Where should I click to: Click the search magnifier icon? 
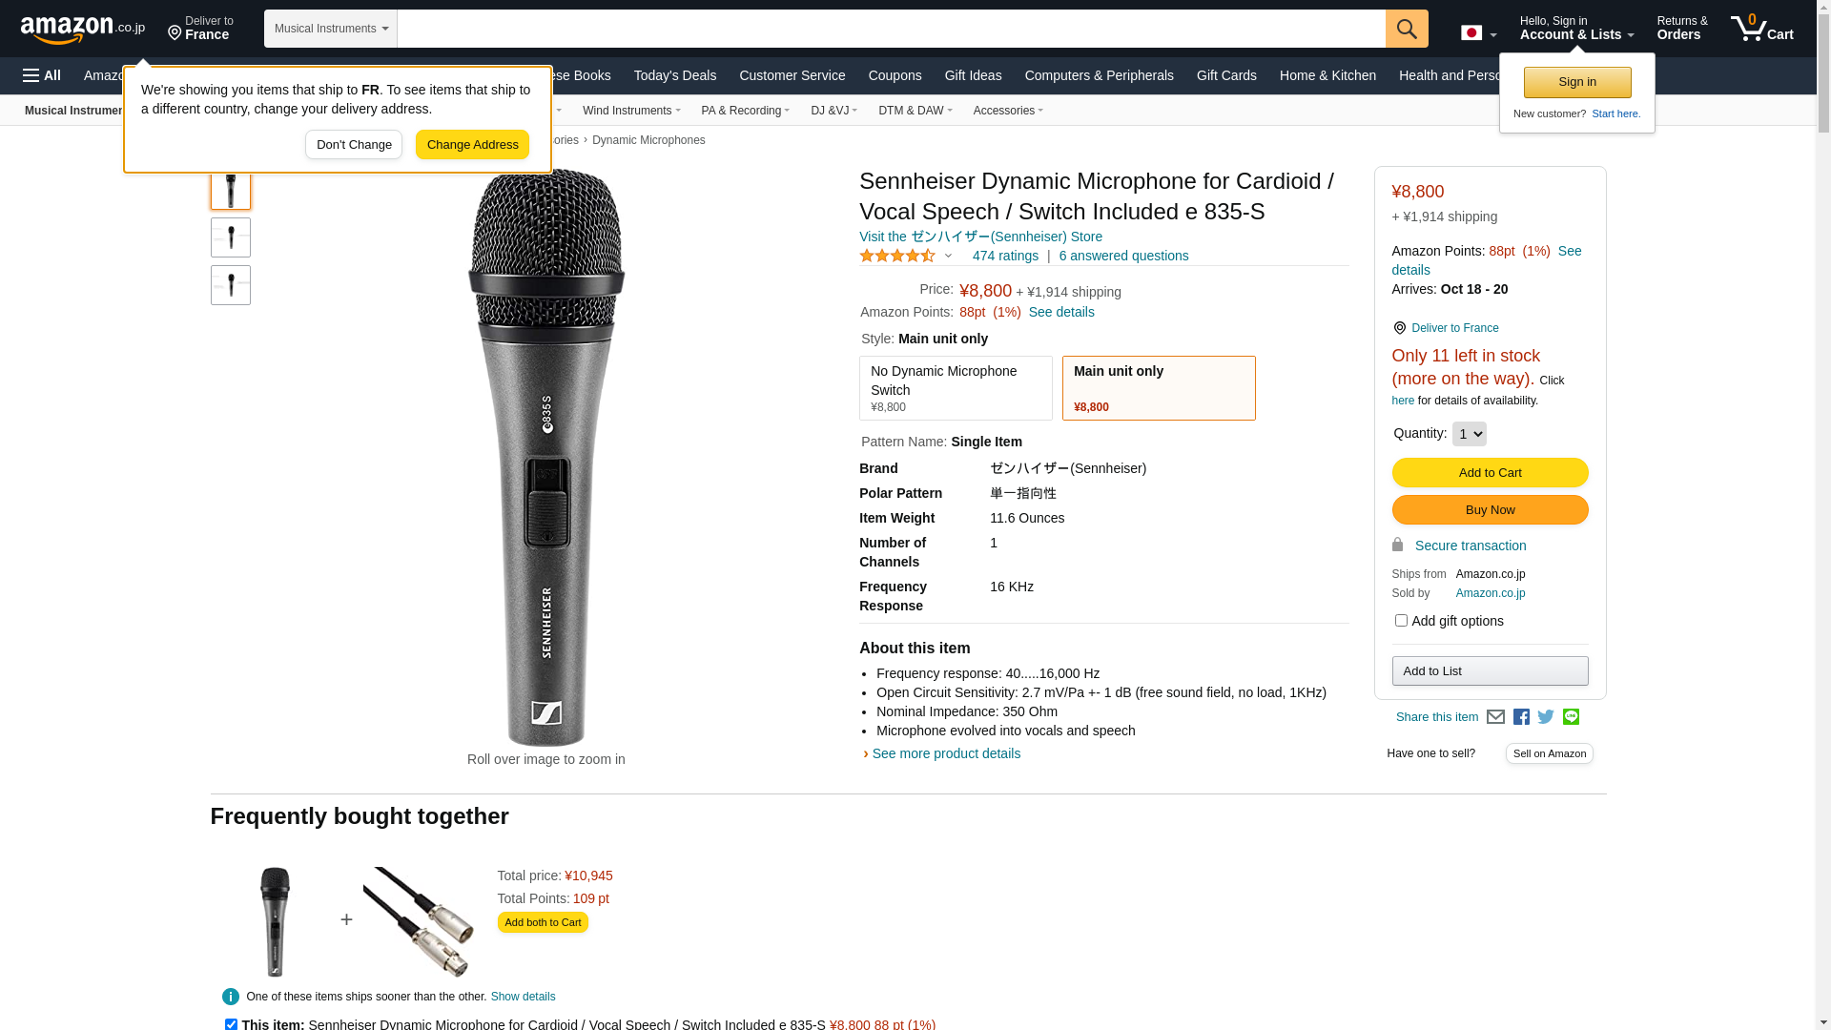[1406, 29]
